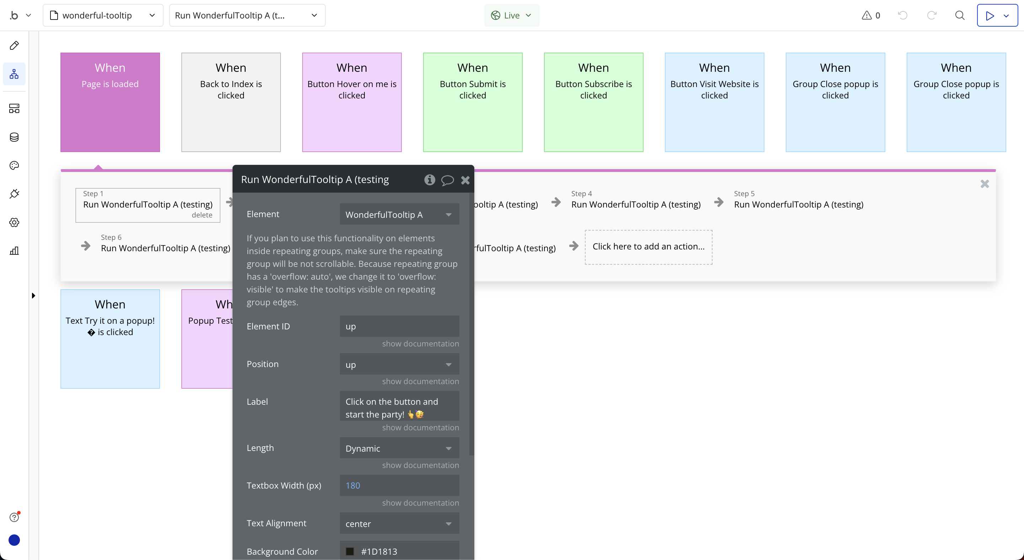This screenshot has width=1024, height=560.
Task: Open the Data tab database icon
Action: pos(14,137)
